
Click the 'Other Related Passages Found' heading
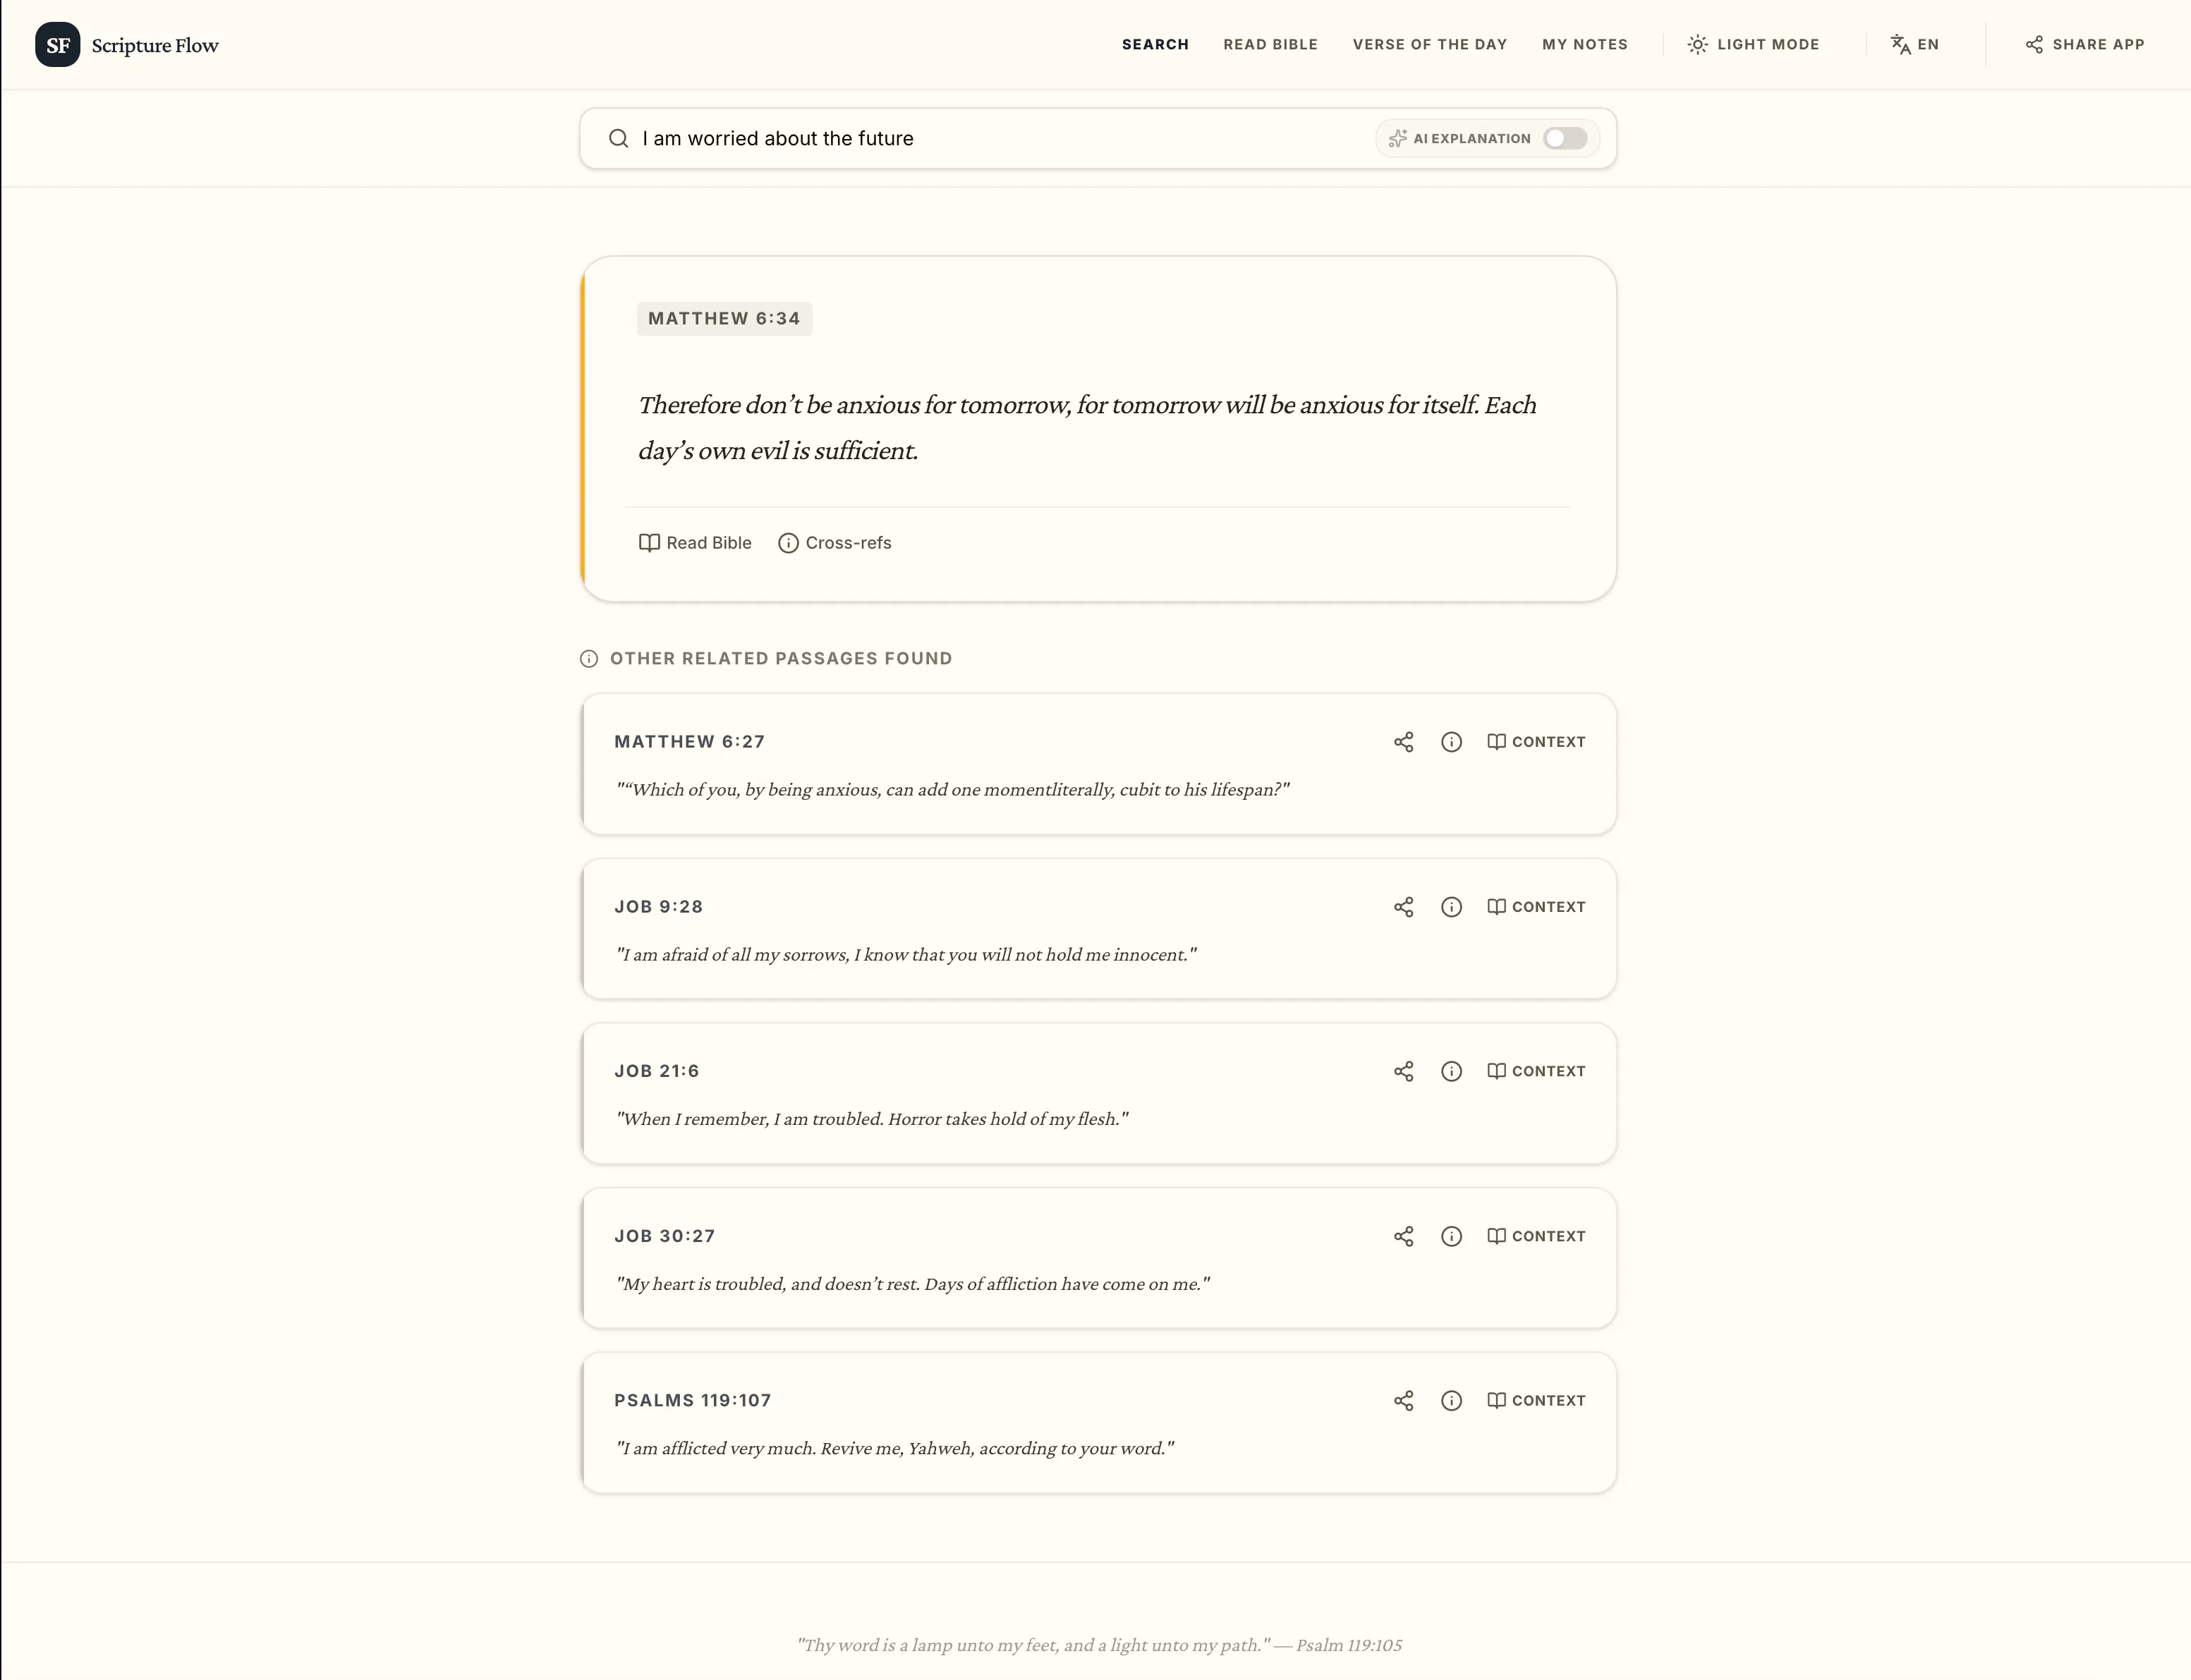781,658
